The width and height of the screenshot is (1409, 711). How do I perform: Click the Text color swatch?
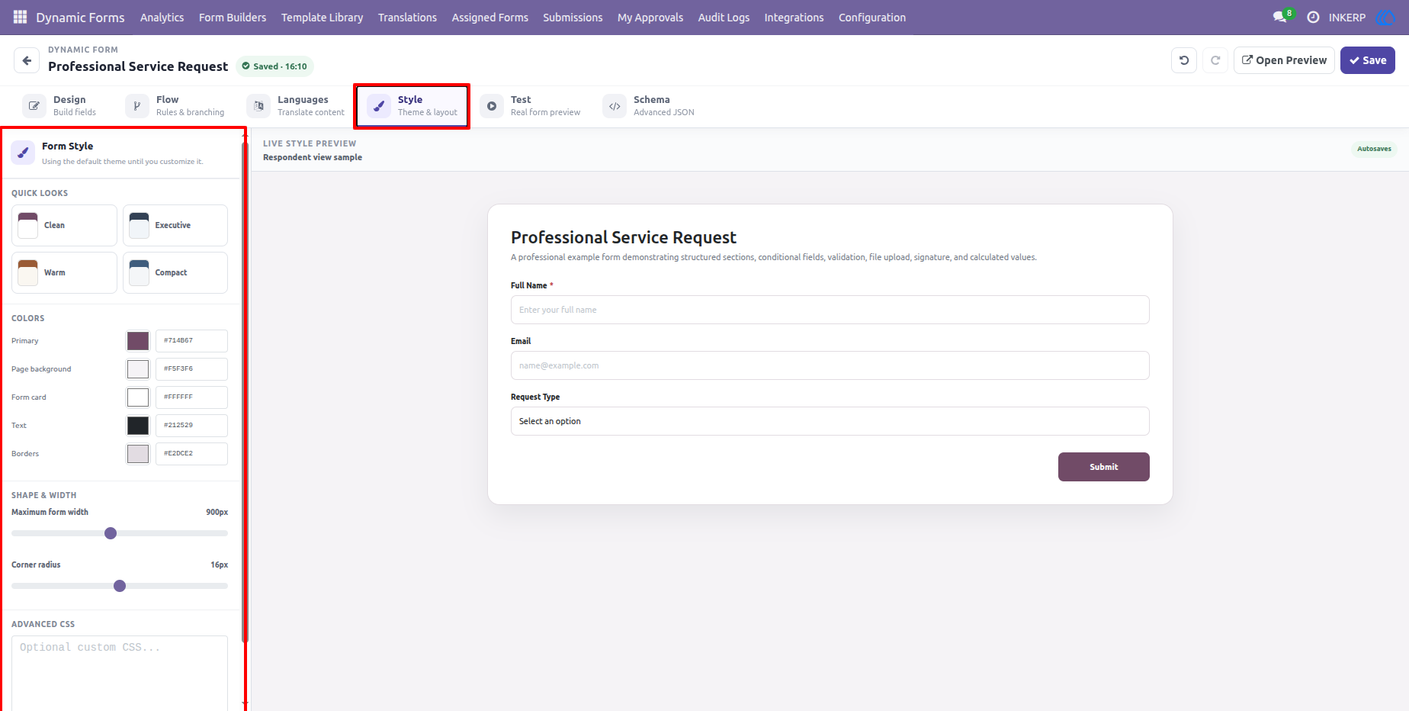138,426
